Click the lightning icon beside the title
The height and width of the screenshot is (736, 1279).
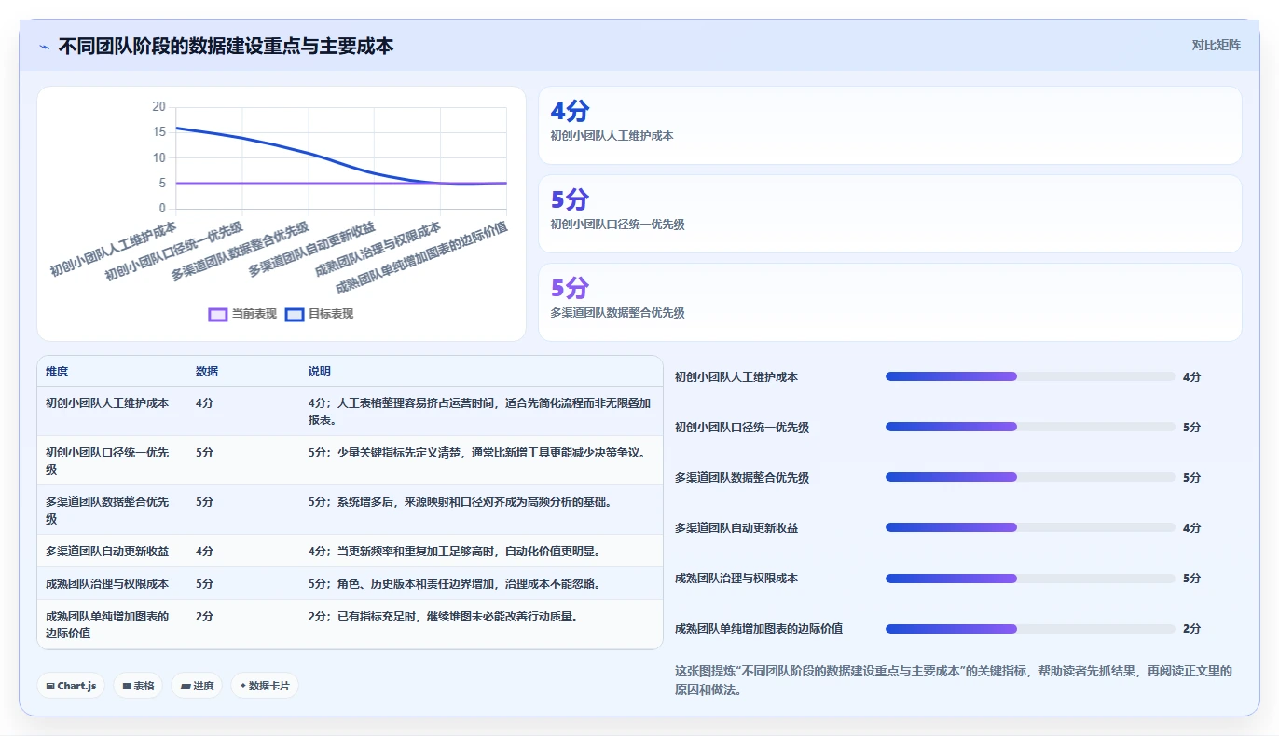[x=44, y=46]
